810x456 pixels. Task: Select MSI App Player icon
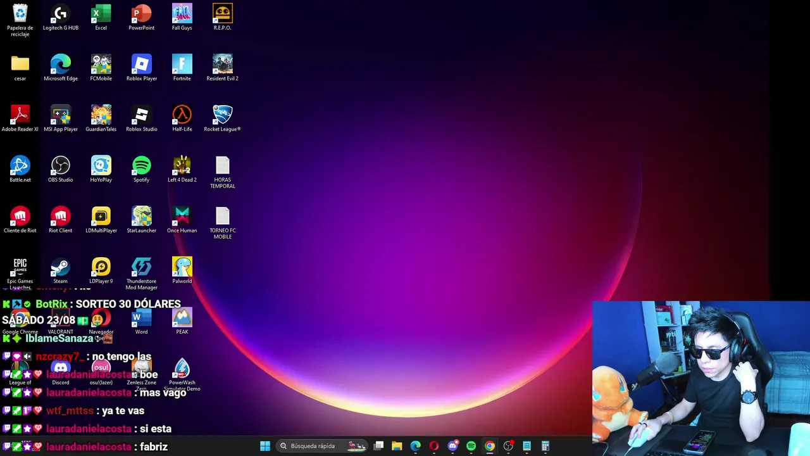point(61,119)
